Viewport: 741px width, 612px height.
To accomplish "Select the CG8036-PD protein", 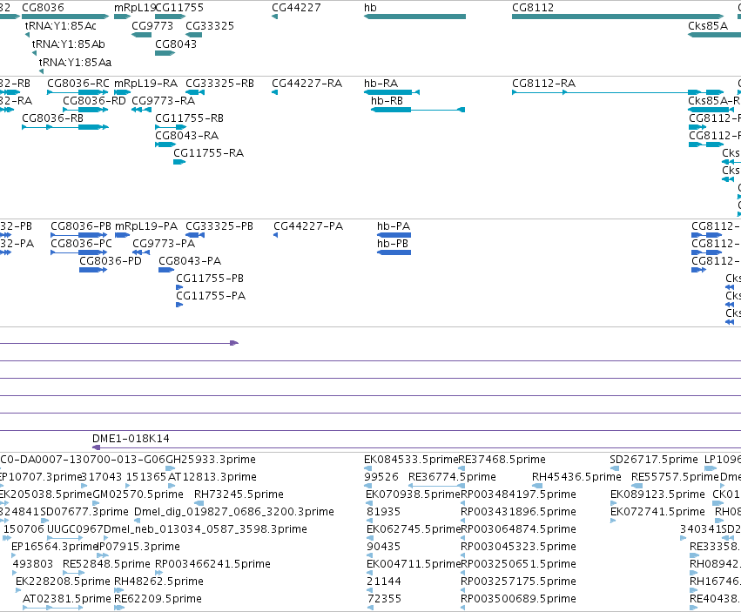I will tap(93, 270).
